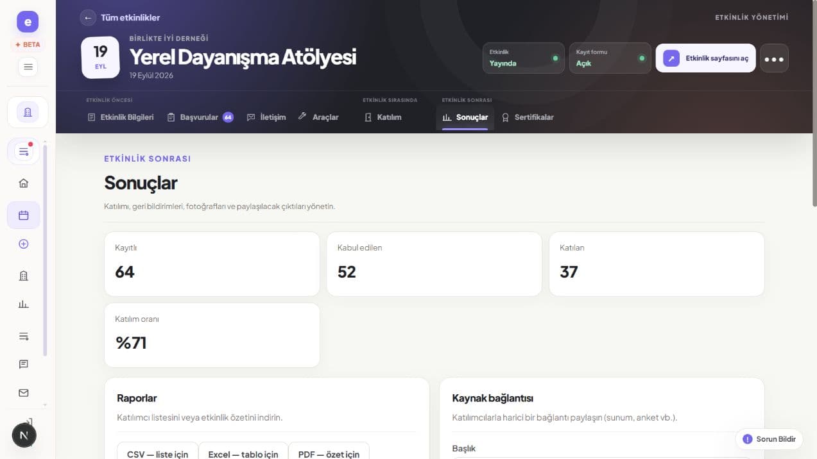Click the page vertical scrollbar
The image size is (817, 459).
click(814, 103)
